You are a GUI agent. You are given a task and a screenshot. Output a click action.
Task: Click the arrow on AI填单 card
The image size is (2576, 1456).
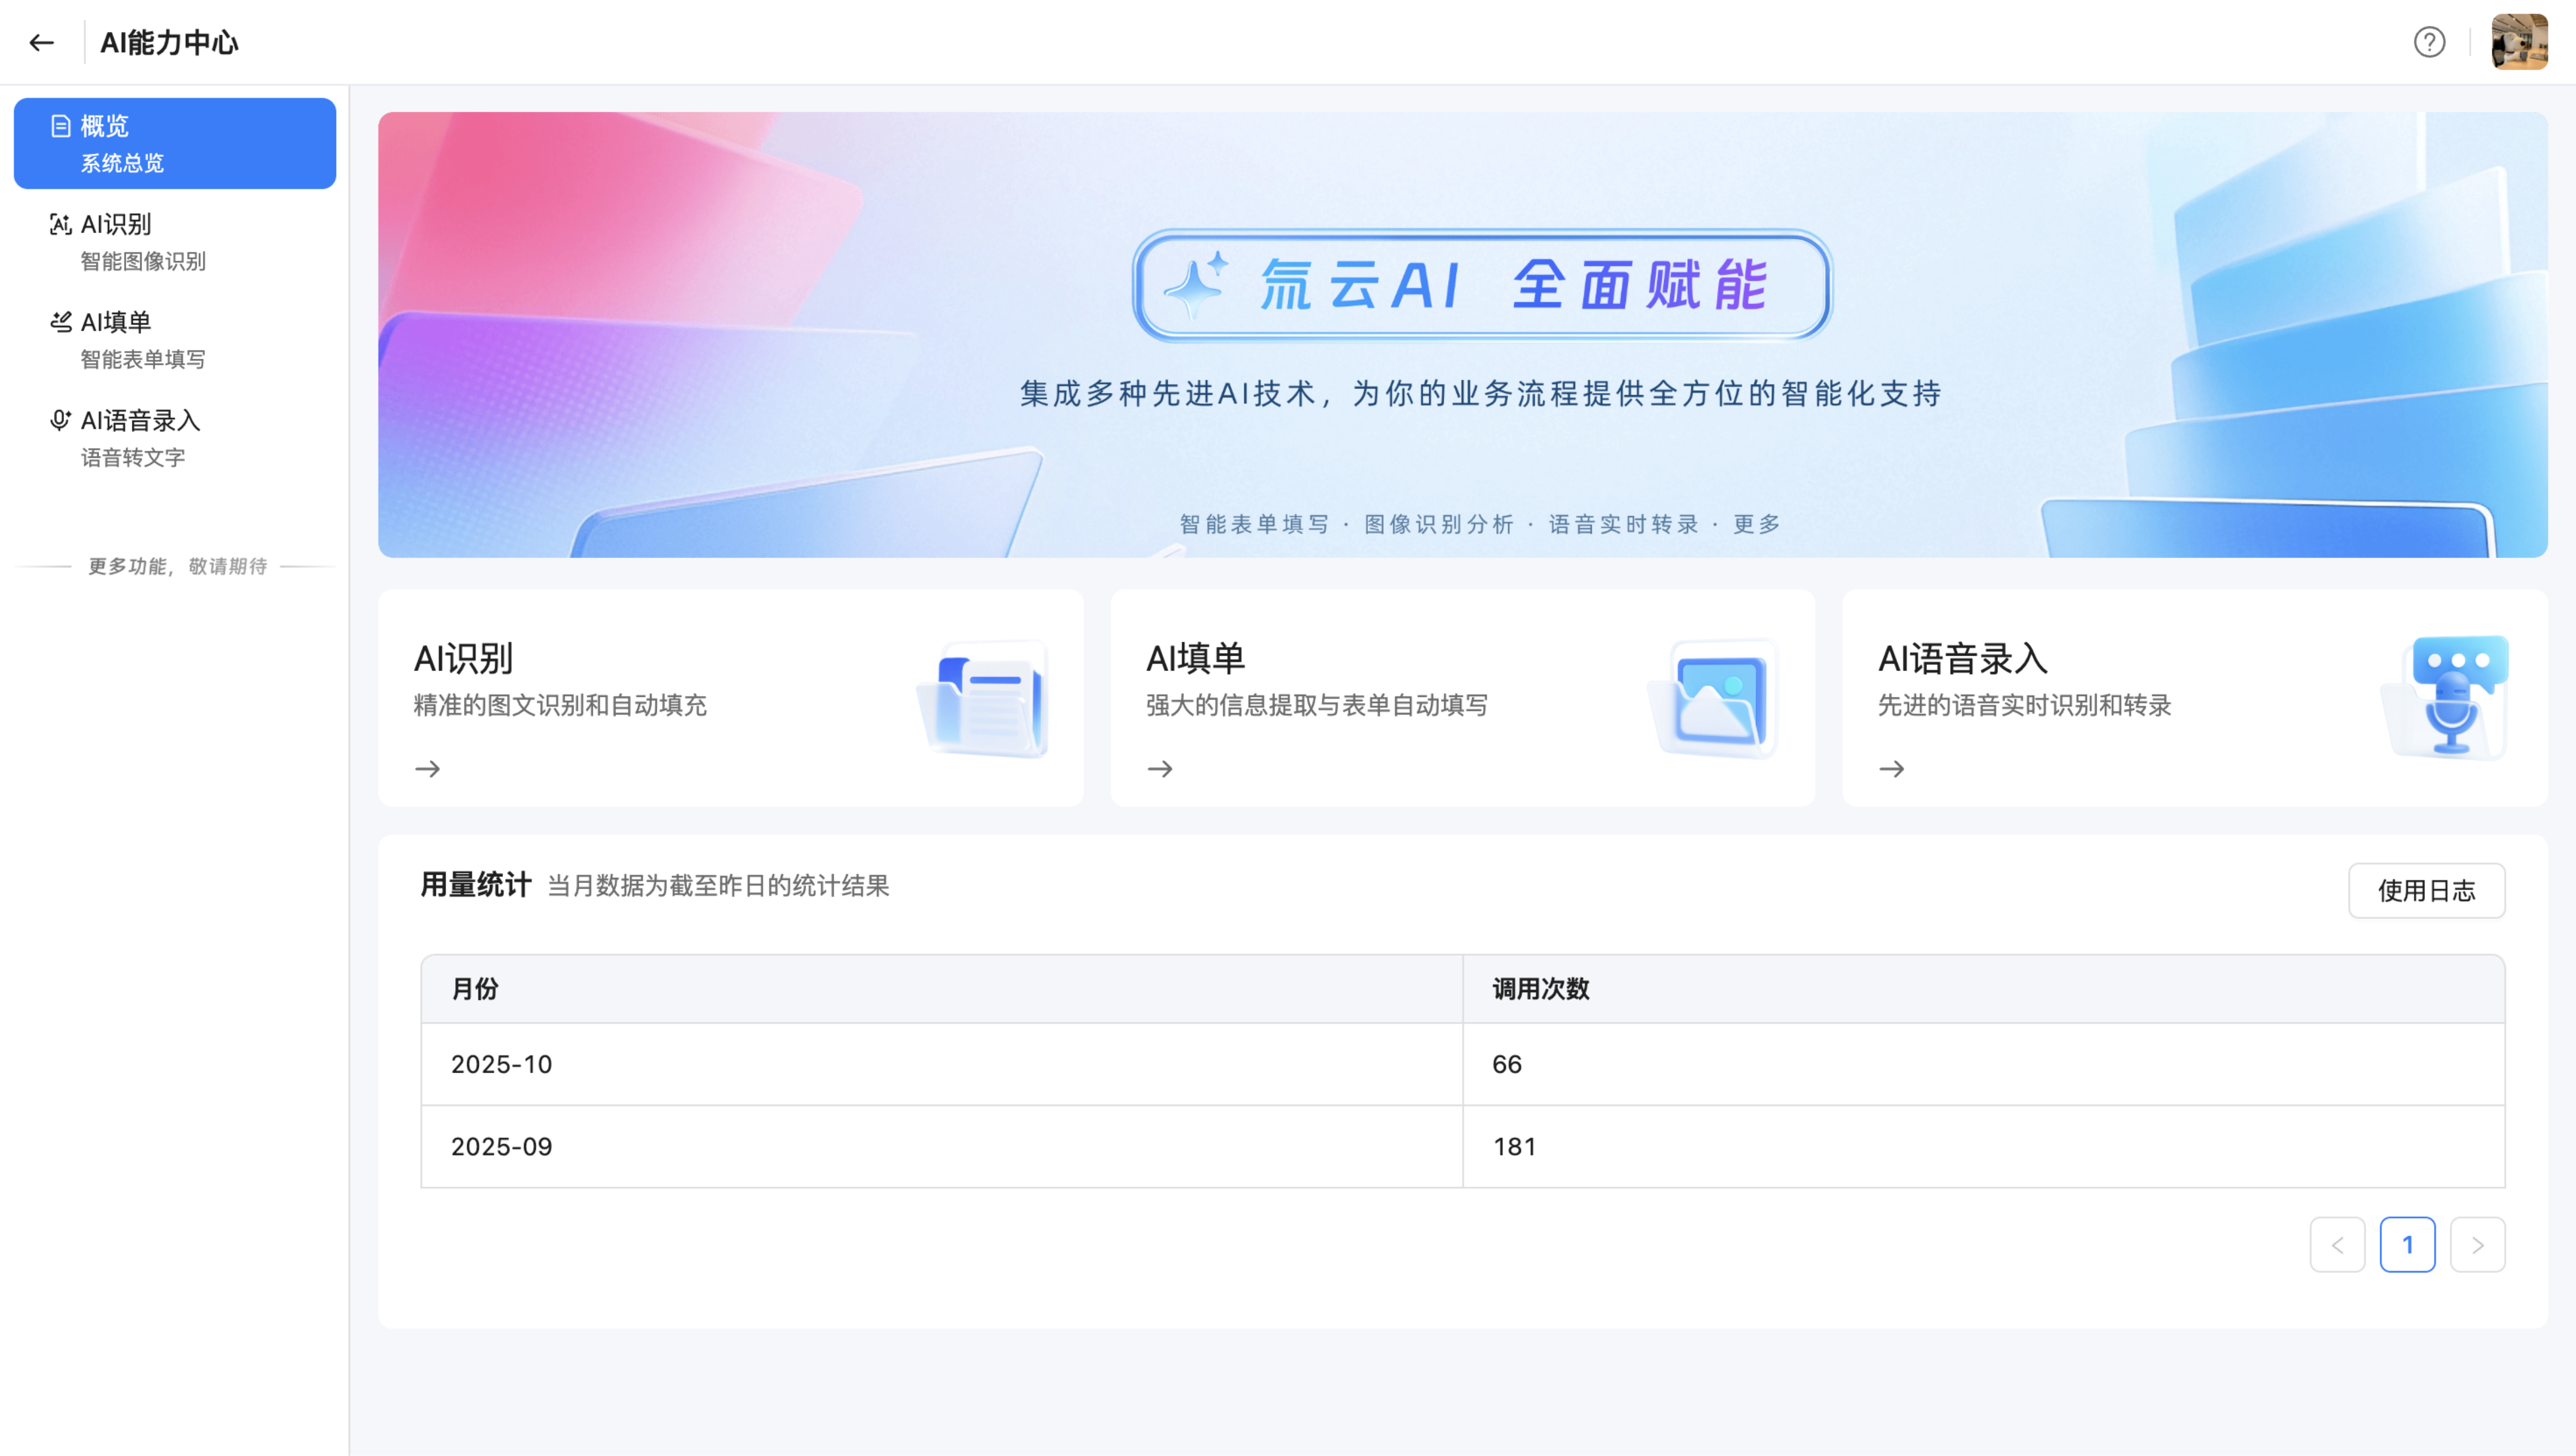(x=1160, y=769)
